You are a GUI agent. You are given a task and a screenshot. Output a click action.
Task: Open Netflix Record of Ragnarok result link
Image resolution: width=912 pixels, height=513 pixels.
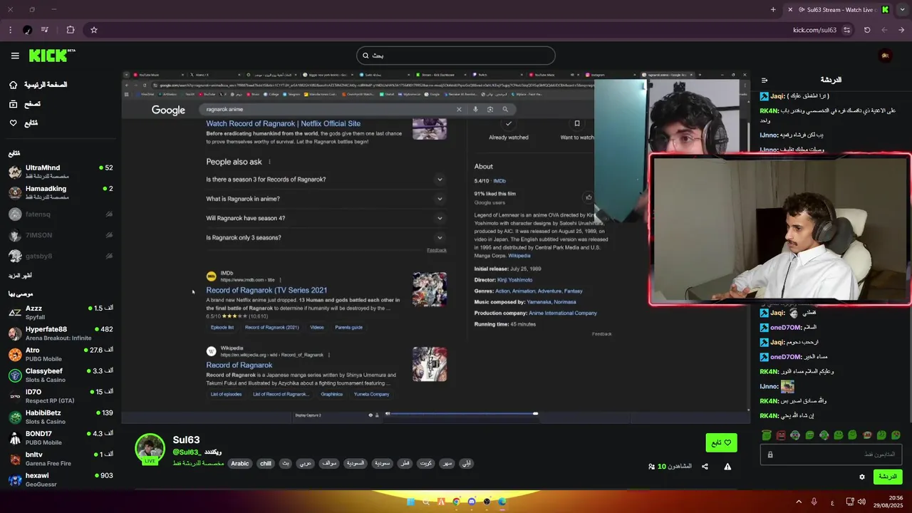click(284, 123)
